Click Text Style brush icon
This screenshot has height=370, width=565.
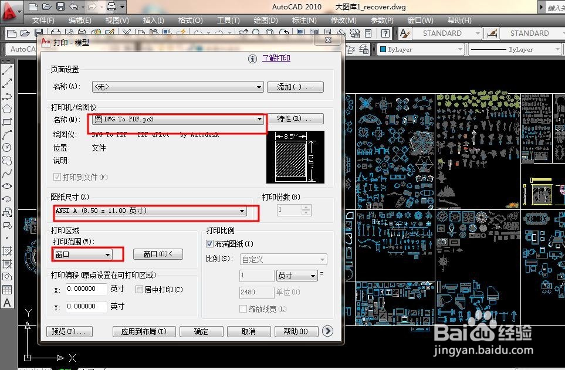(x=405, y=33)
